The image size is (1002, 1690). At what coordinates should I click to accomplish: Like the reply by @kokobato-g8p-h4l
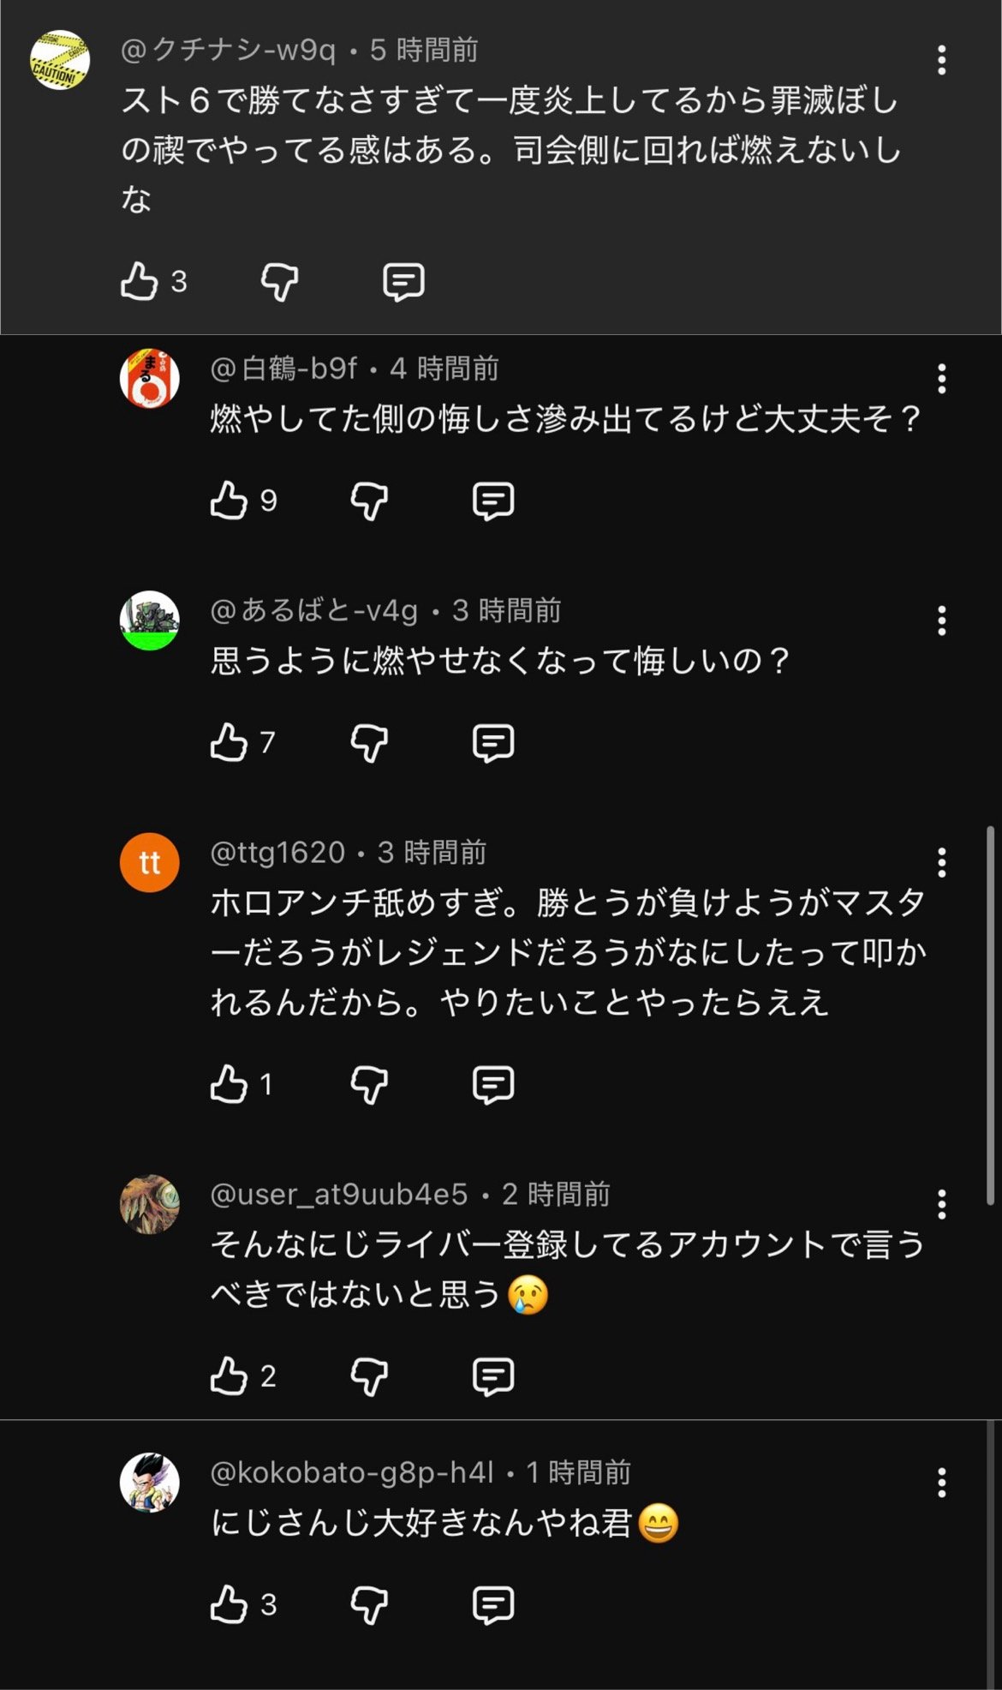[229, 1604]
